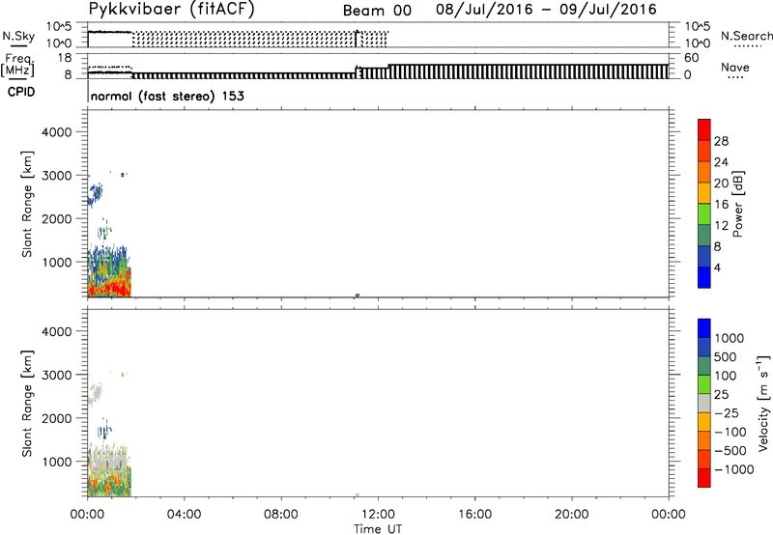The image size is (773, 535).
Task: Click the blue echo patch near 12:00 in power panel
Action: (x=357, y=296)
